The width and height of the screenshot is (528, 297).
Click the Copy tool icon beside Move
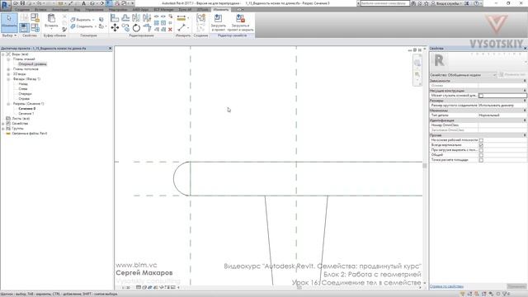point(125,27)
